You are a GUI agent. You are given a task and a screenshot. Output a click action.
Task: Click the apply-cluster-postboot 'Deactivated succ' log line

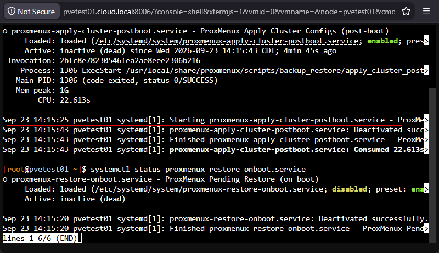point(215,130)
